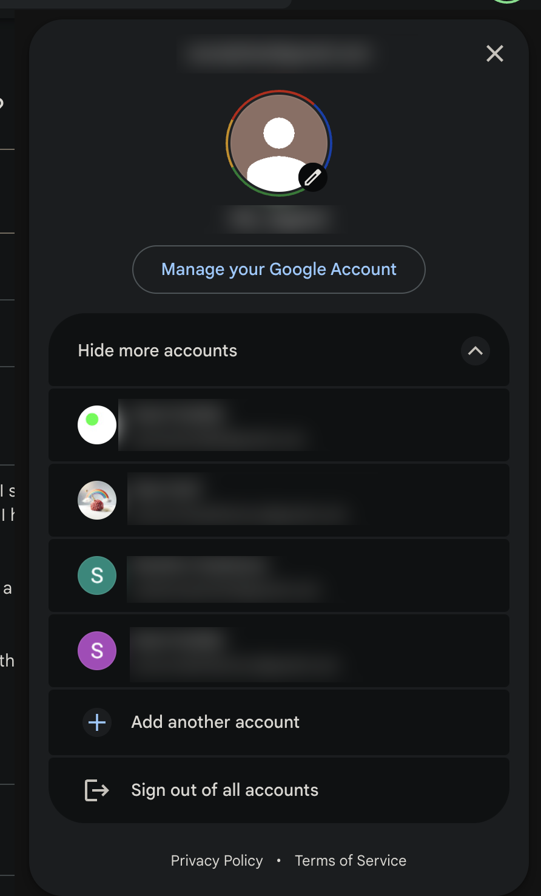Click the sign out arrow icon
Screen dimensions: 541x896
pyautogui.click(x=97, y=790)
